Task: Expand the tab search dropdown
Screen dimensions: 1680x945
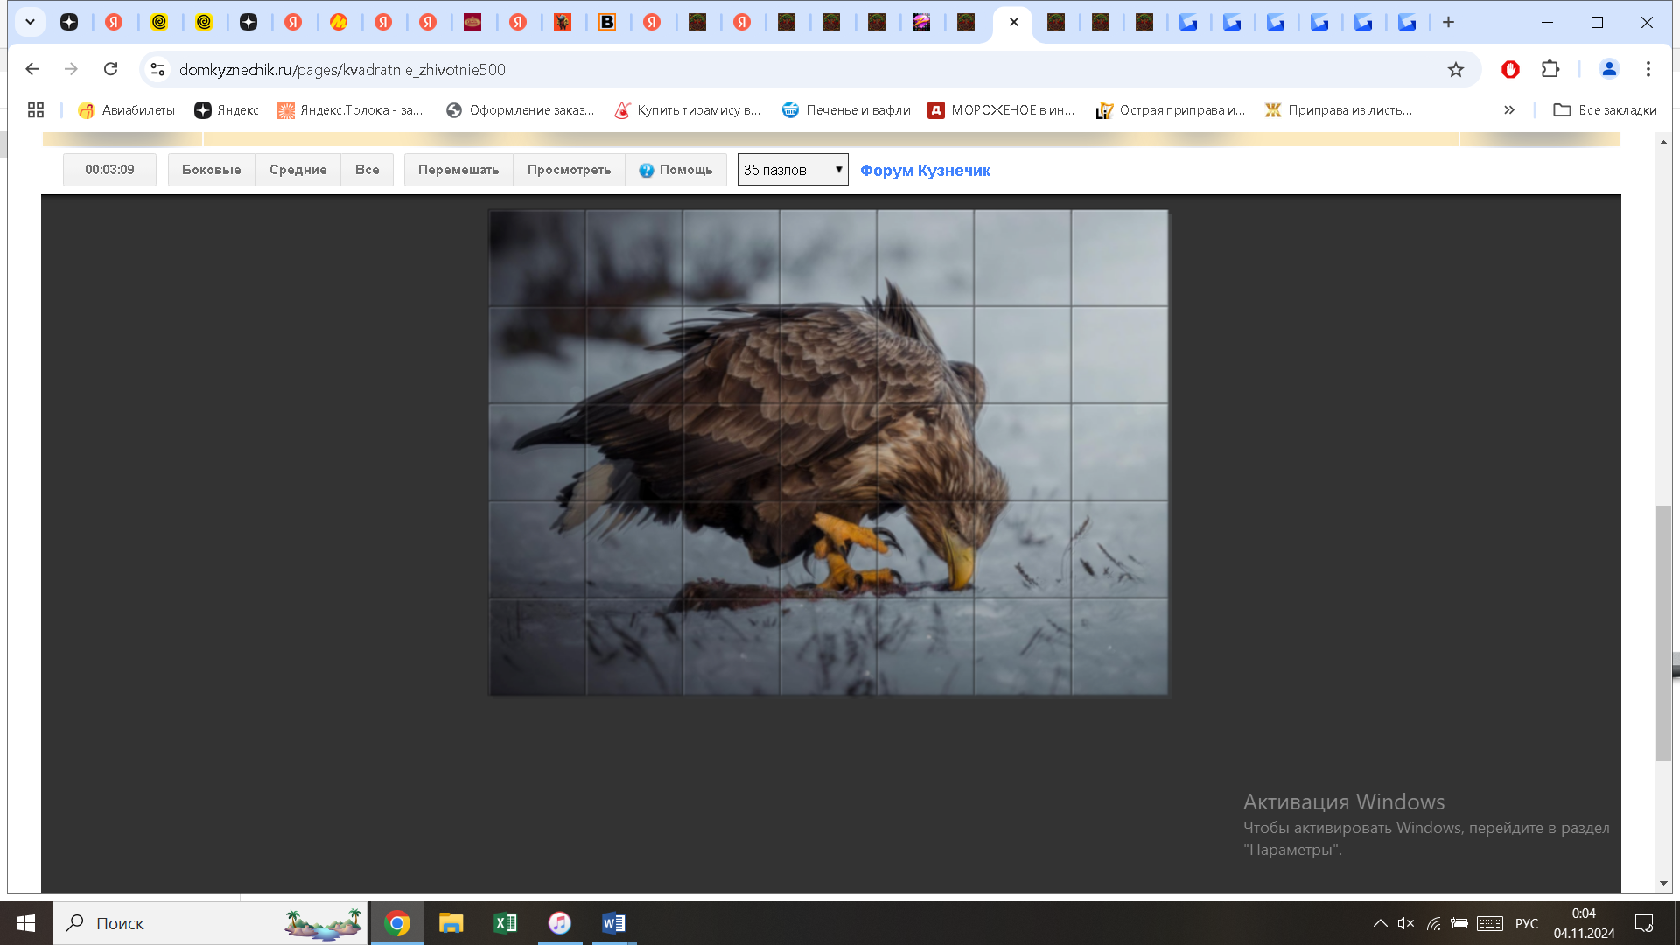Action: (x=30, y=22)
